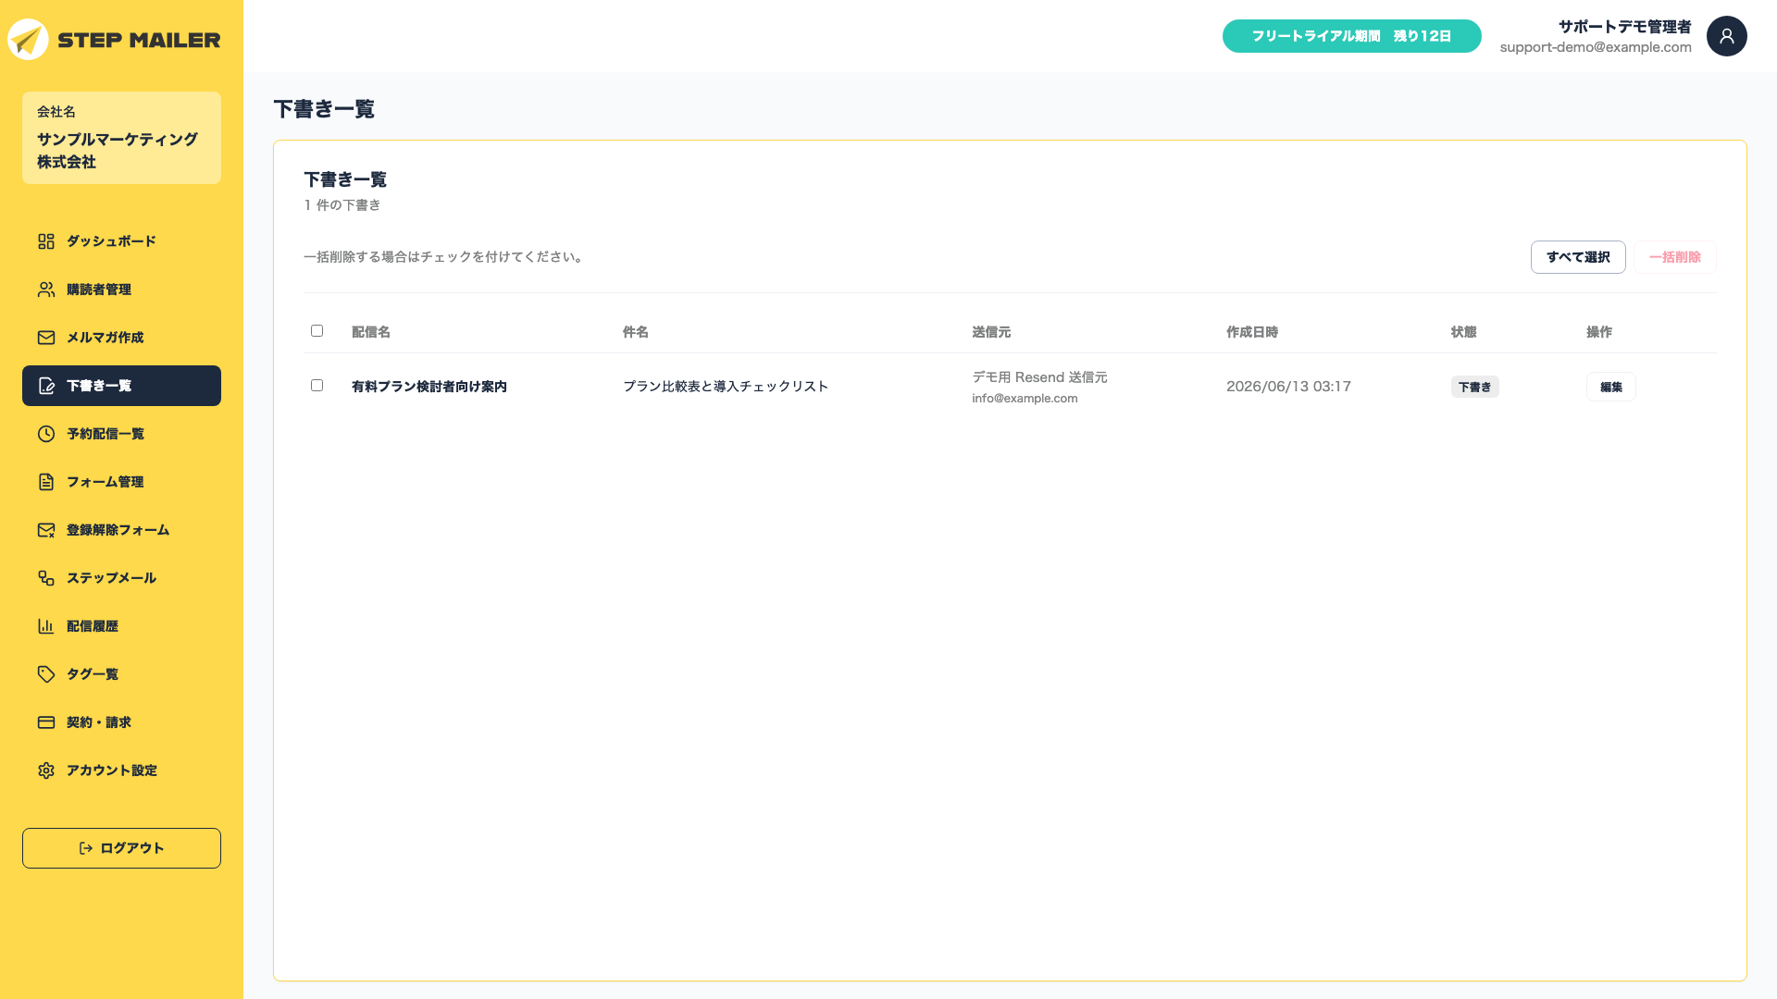Click the サポートデモ管理者 user name

(1625, 27)
